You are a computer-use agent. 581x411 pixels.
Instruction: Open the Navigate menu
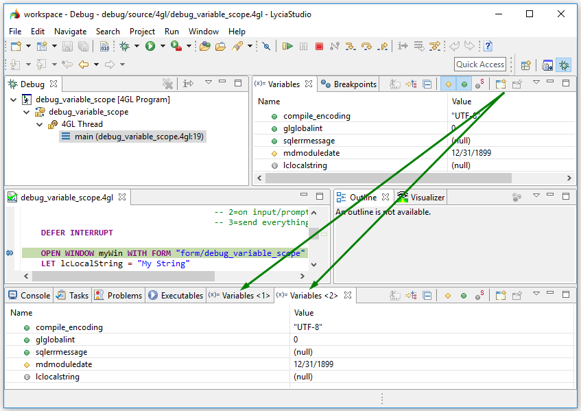pyautogui.click(x=71, y=31)
